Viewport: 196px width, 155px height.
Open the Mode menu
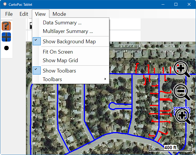(x=59, y=14)
